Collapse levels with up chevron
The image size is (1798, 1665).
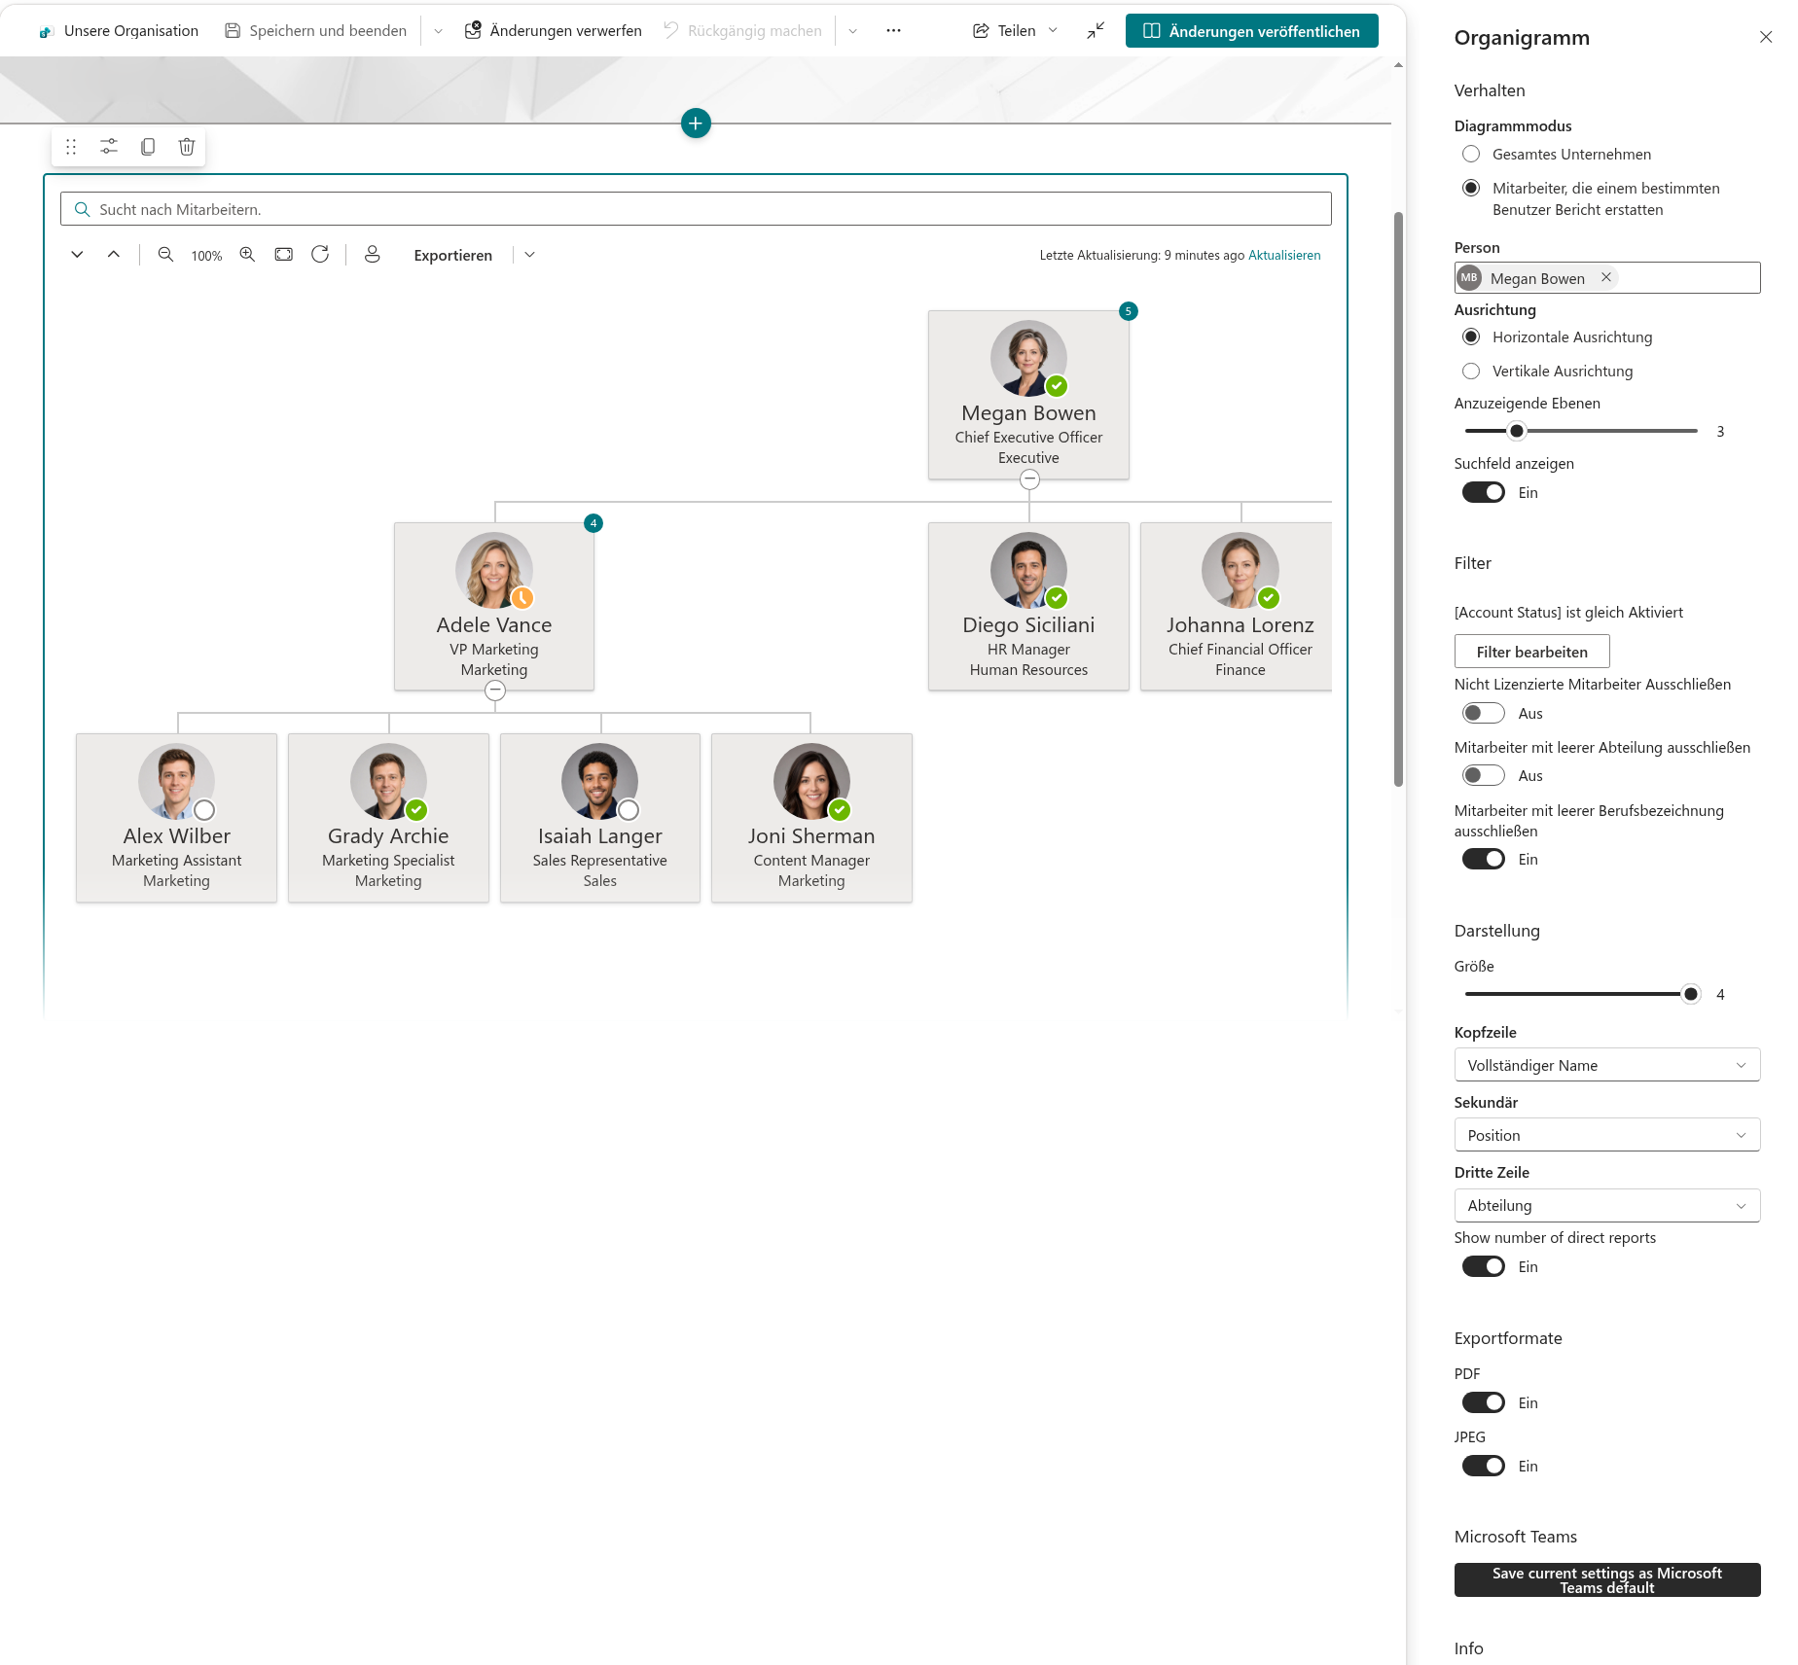coord(114,255)
